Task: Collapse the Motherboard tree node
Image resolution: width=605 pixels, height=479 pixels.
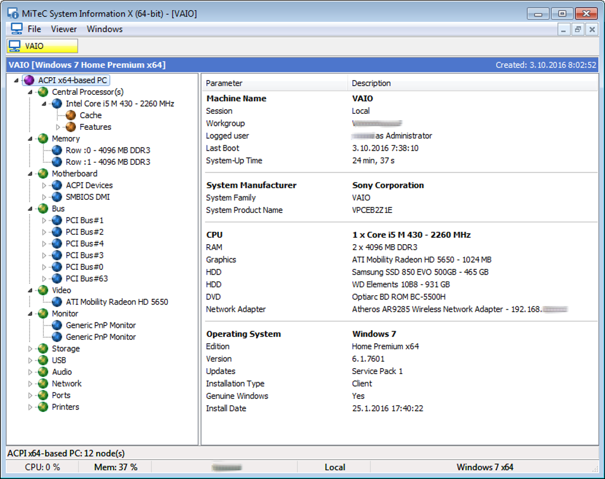Action: 30,174
